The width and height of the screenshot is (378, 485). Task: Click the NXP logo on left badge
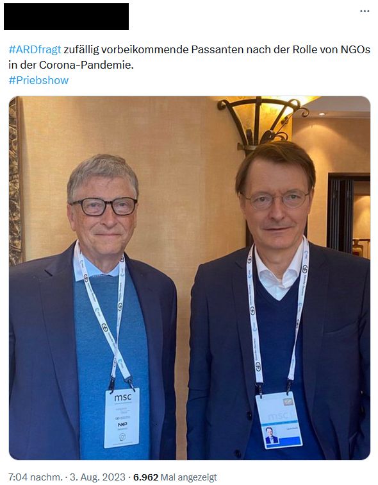click(x=122, y=425)
